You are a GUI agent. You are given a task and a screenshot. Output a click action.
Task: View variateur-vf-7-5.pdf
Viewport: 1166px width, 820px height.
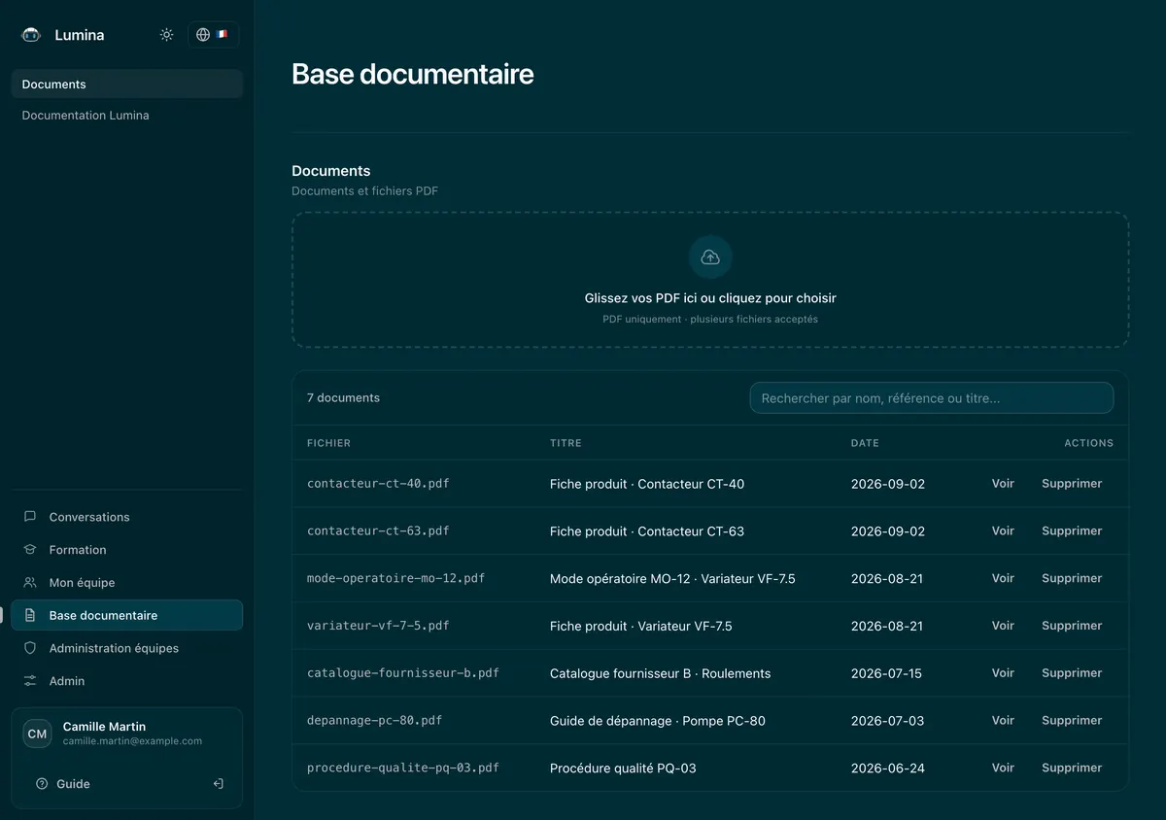pos(1003,626)
